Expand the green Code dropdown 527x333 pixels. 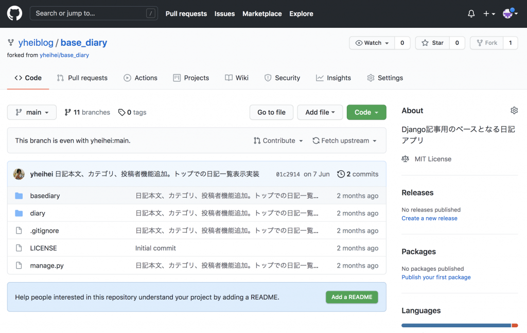click(x=366, y=112)
